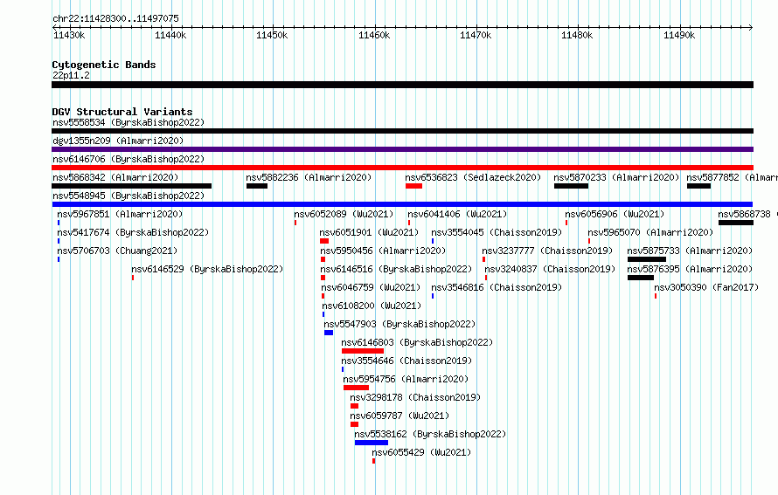The width and height of the screenshot is (778, 495).
Task: Open nsv6046759 (Wu2021) label
Action: tap(372, 287)
